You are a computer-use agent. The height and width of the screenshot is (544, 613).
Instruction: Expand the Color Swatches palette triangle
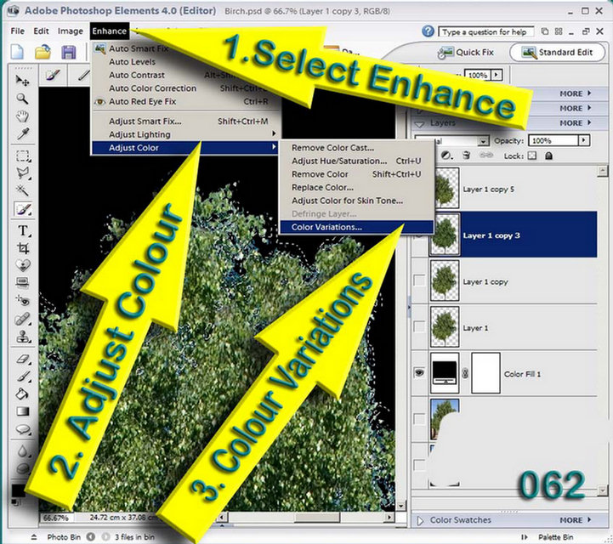420,520
